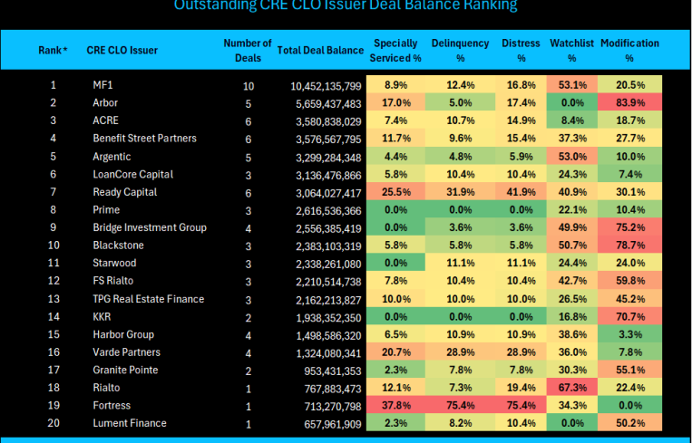Select the 'Number of Deals' header
Image resolution: width=692 pixels, height=443 pixels.
pos(248,51)
